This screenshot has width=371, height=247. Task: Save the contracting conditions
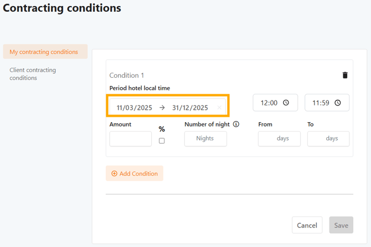pyautogui.click(x=341, y=225)
